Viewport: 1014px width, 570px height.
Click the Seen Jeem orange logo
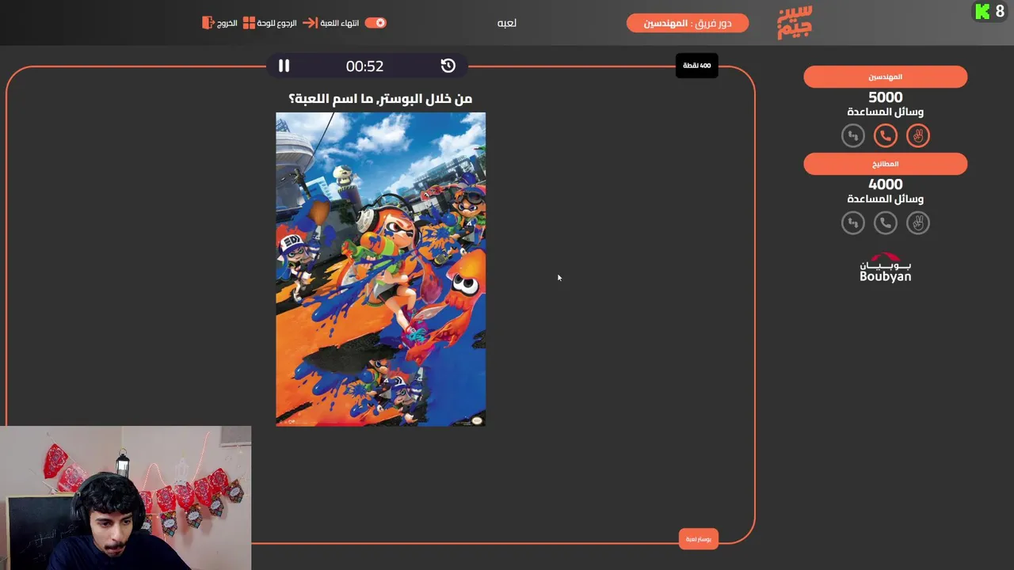click(x=795, y=22)
